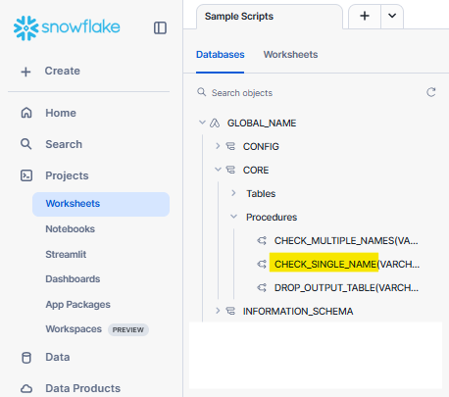Open Notebooks in the sidebar
This screenshot has height=397, width=449.
[x=71, y=229]
